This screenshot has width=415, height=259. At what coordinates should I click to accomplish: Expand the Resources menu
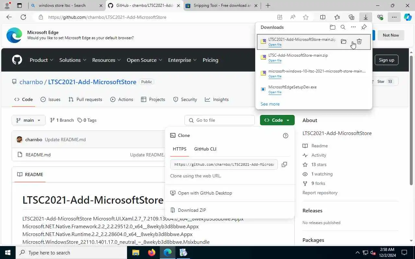(106, 60)
